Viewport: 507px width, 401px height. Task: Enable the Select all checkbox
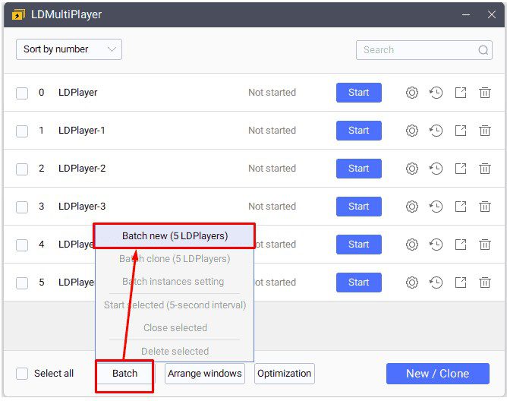[22, 374]
